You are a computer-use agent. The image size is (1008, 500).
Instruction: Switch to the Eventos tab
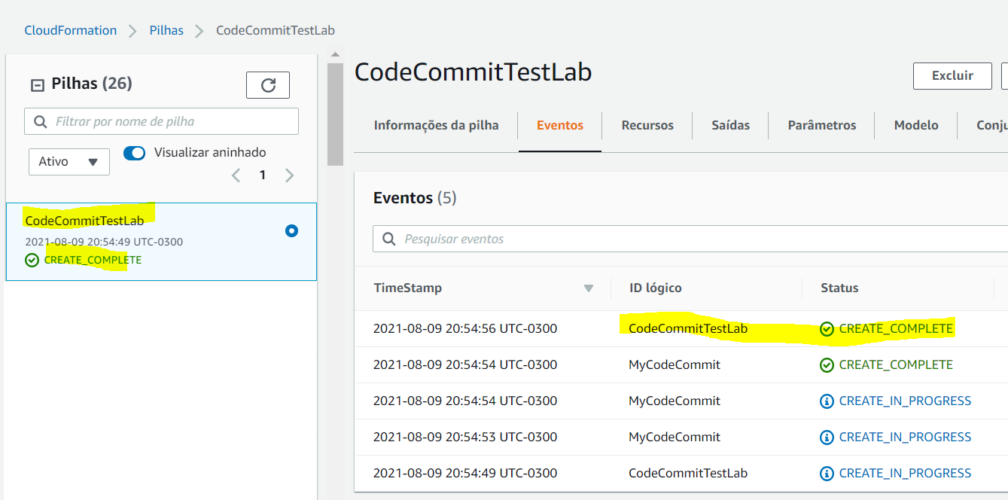pyautogui.click(x=560, y=125)
